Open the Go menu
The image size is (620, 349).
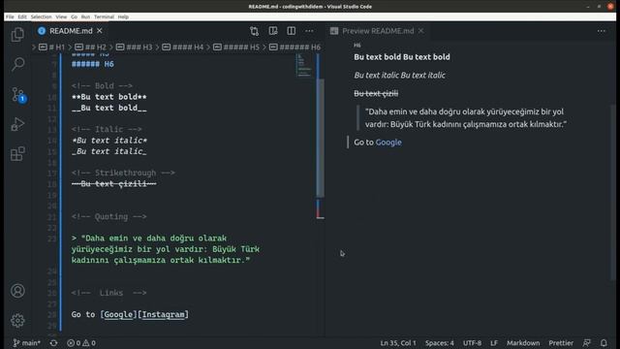click(74, 16)
